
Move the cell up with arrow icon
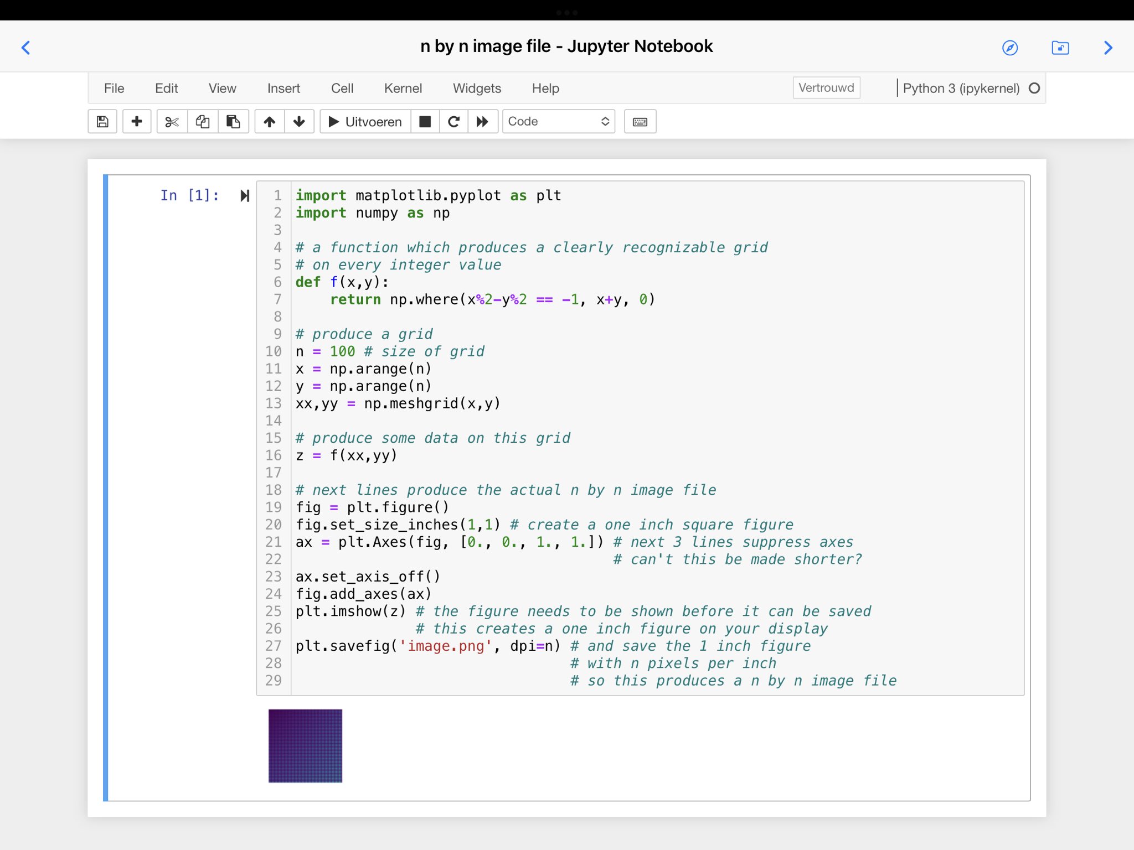(270, 122)
